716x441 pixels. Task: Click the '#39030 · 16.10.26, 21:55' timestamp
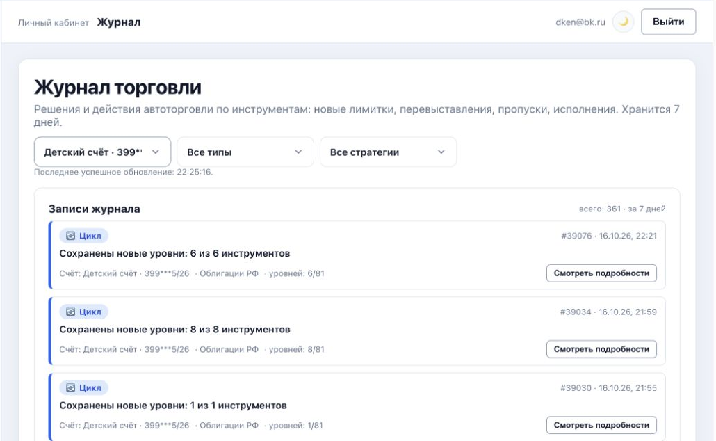(608, 387)
